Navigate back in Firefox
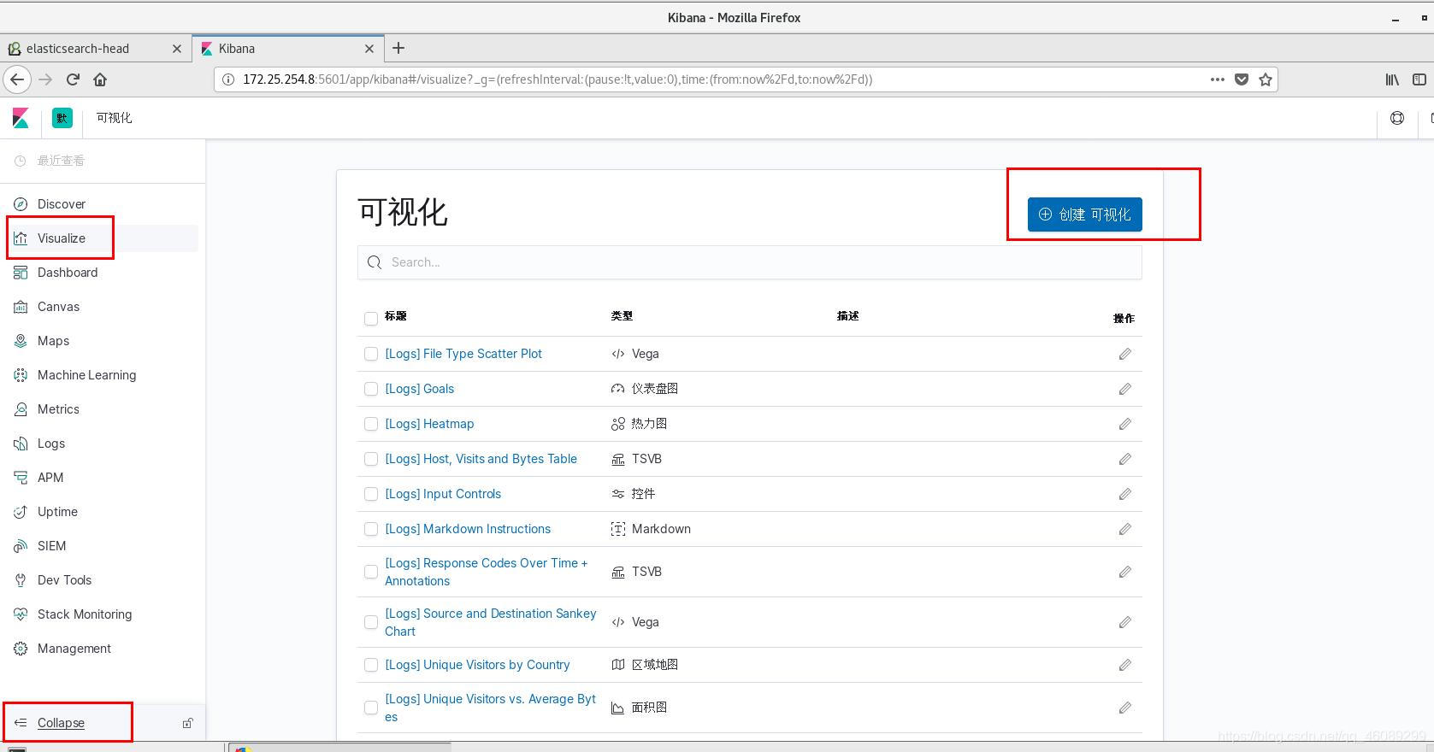This screenshot has height=752, width=1434. (x=17, y=79)
